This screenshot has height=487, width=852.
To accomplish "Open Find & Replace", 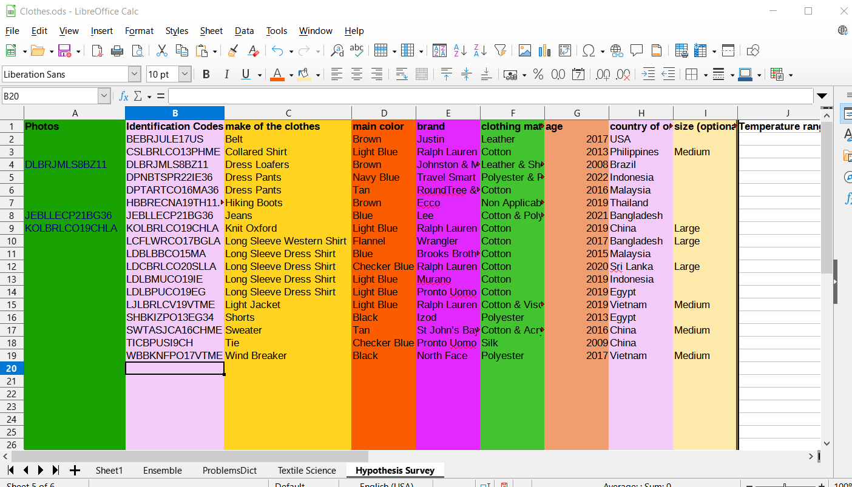I will [337, 51].
